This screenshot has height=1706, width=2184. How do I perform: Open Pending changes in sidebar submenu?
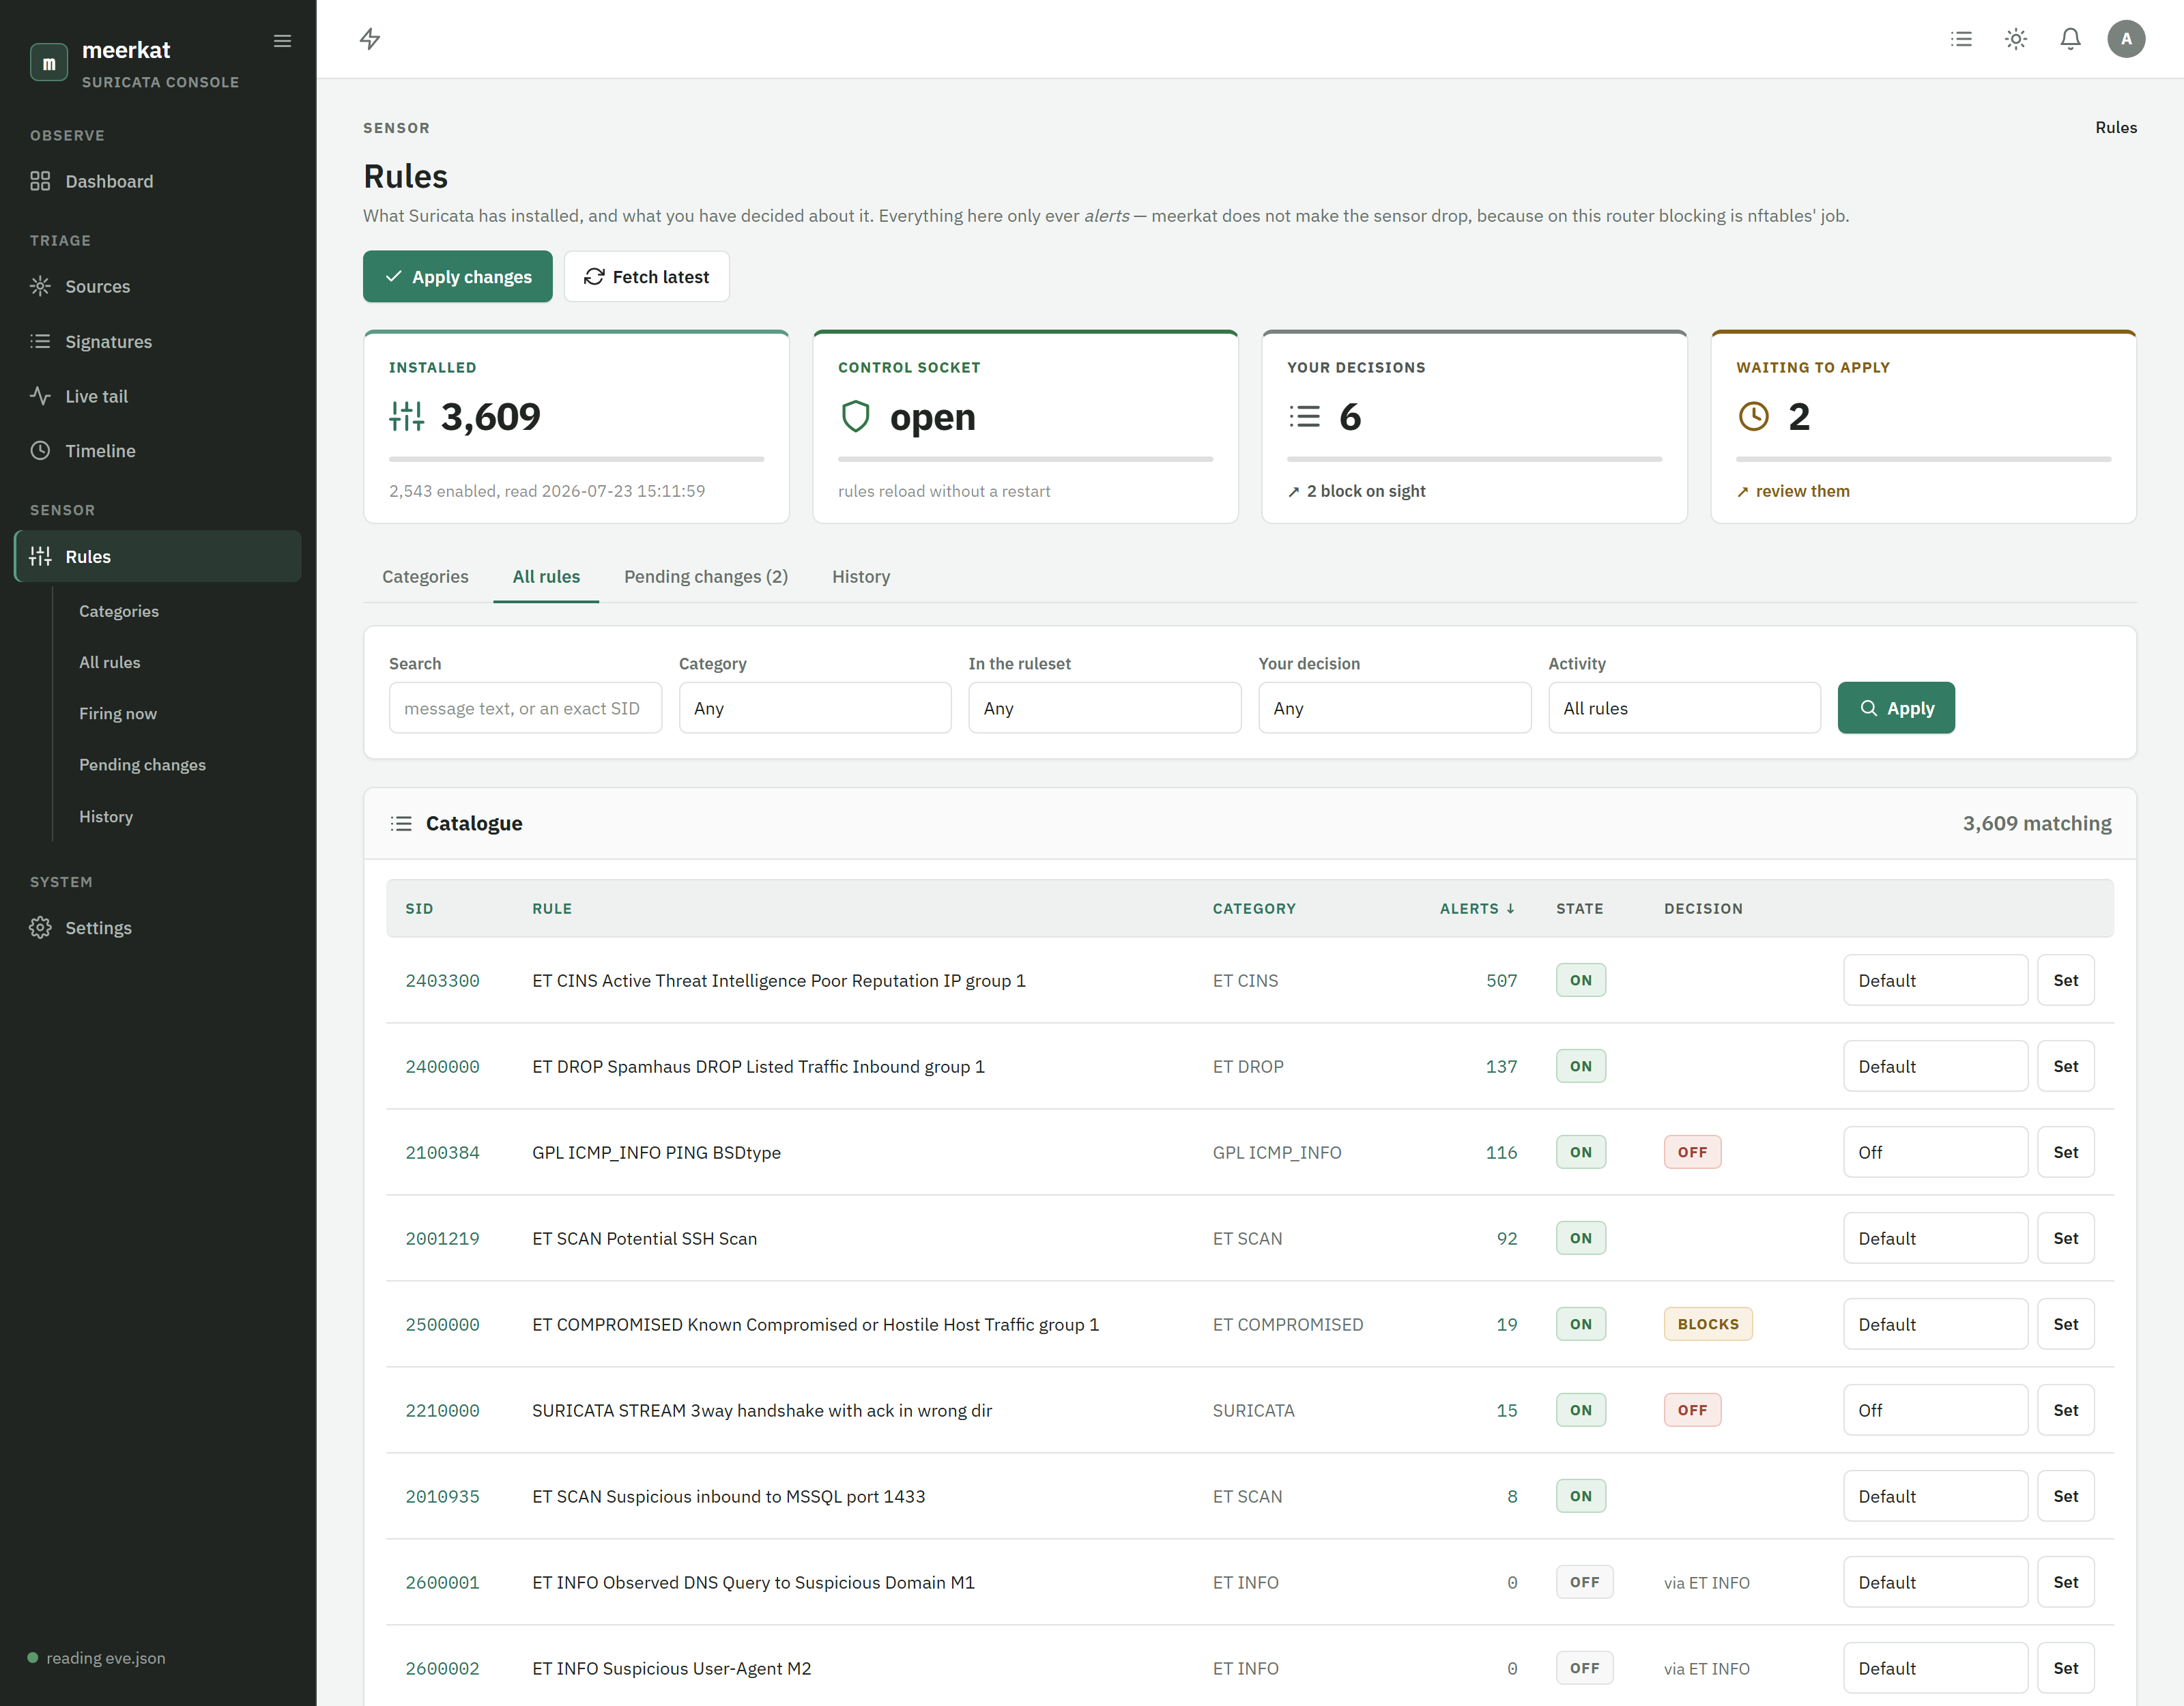tap(142, 764)
